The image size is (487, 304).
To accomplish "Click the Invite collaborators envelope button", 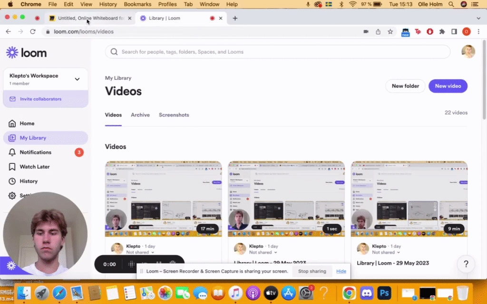I will [45, 99].
